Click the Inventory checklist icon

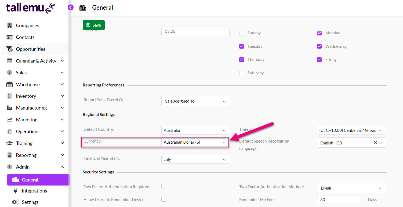(10, 96)
